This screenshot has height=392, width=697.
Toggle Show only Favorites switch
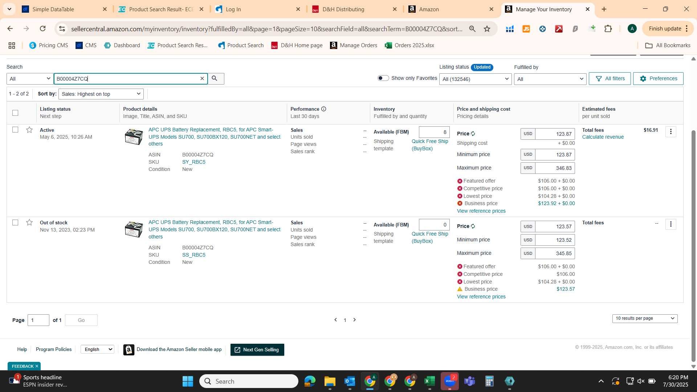[x=383, y=78]
